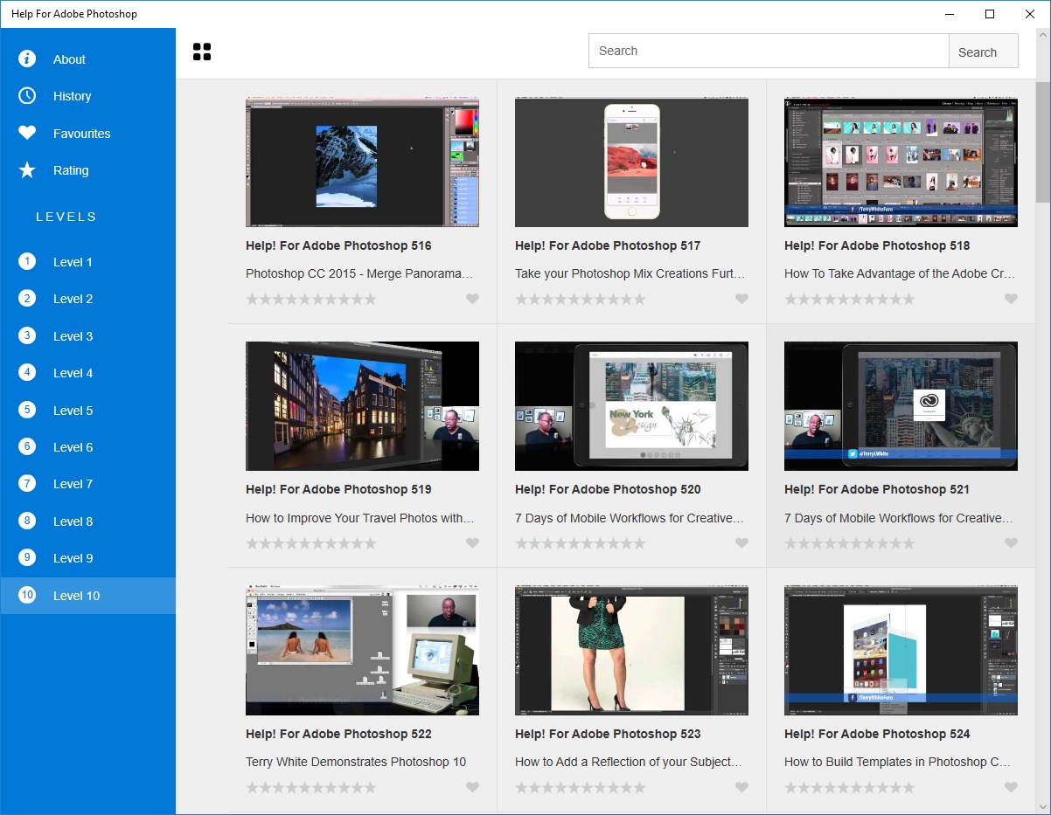Screen dimensions: 1051x815
Task: Set star rating on Photoshop 517
Action: click(x=580, y=299)
